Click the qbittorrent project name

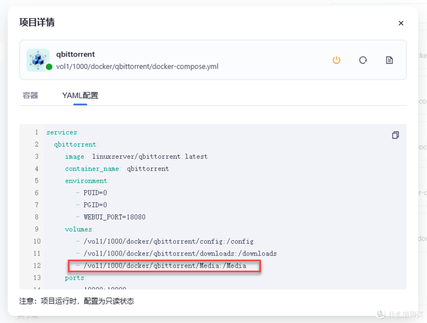coord(76,54)
